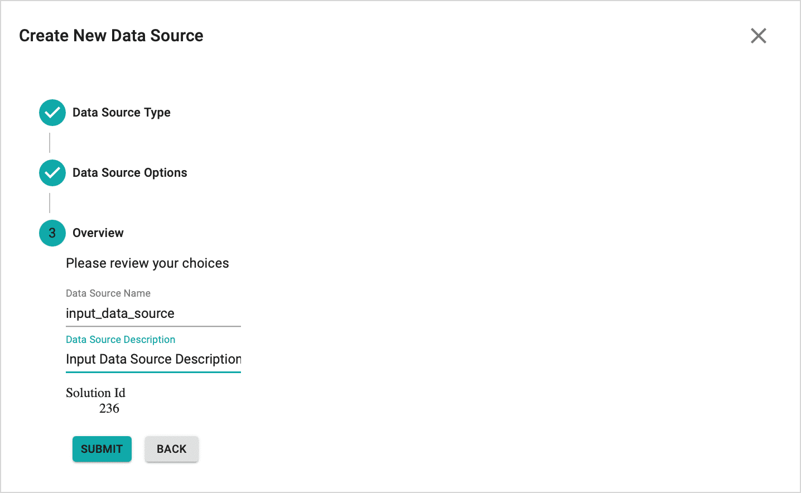Focus the Data Source Name field
The image size is (801, 493).
[153, 314]
